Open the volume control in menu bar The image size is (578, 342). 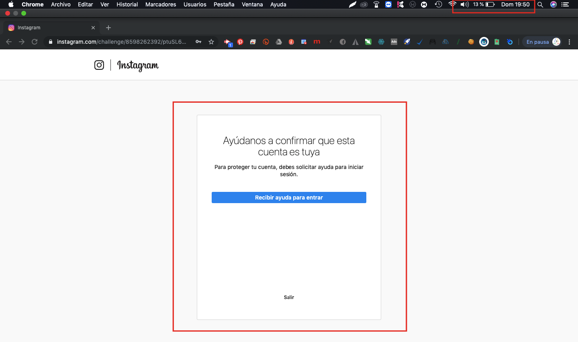pyautogui.click(x=464, y=4)
